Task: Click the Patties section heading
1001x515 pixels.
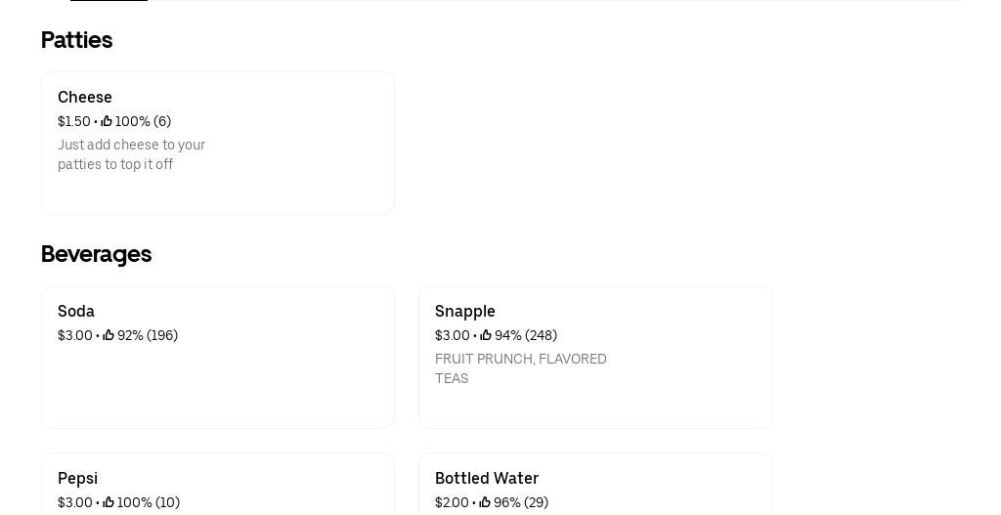Action: pyautogui.click(x=77, y=40)
